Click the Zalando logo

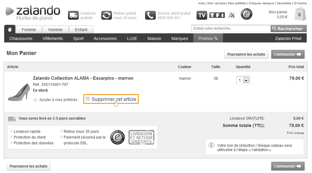coord(33,13)
